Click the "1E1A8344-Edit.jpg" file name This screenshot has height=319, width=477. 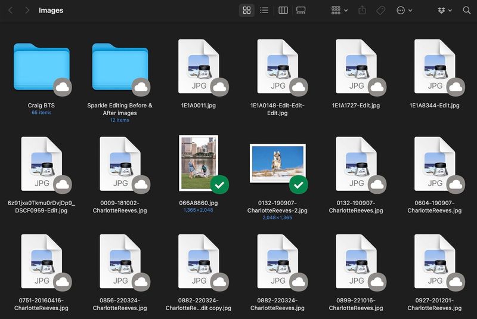pyautogui.click(x=435, y=106)
